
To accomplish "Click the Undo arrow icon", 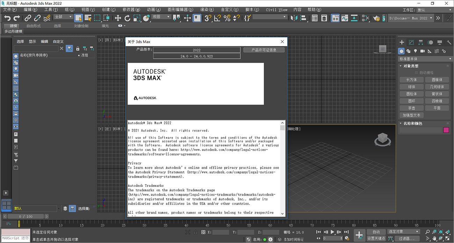I will pos(7,17).
